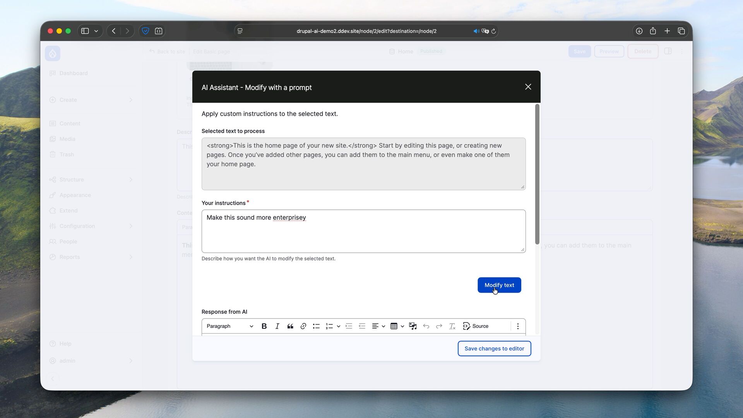
Task: Close the AI Assistant dialog
Action: coord(528,87)
